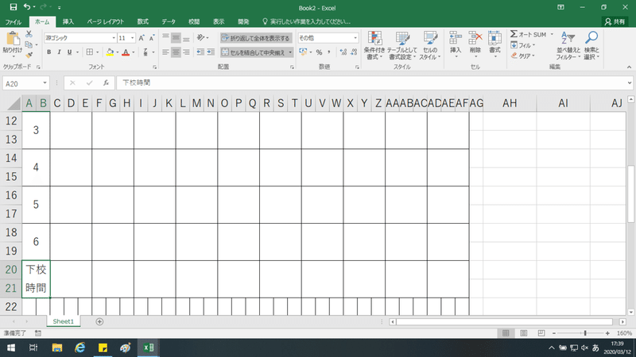
Task: Cut selection with the scissors icon
Action: (x=29, y=34)
